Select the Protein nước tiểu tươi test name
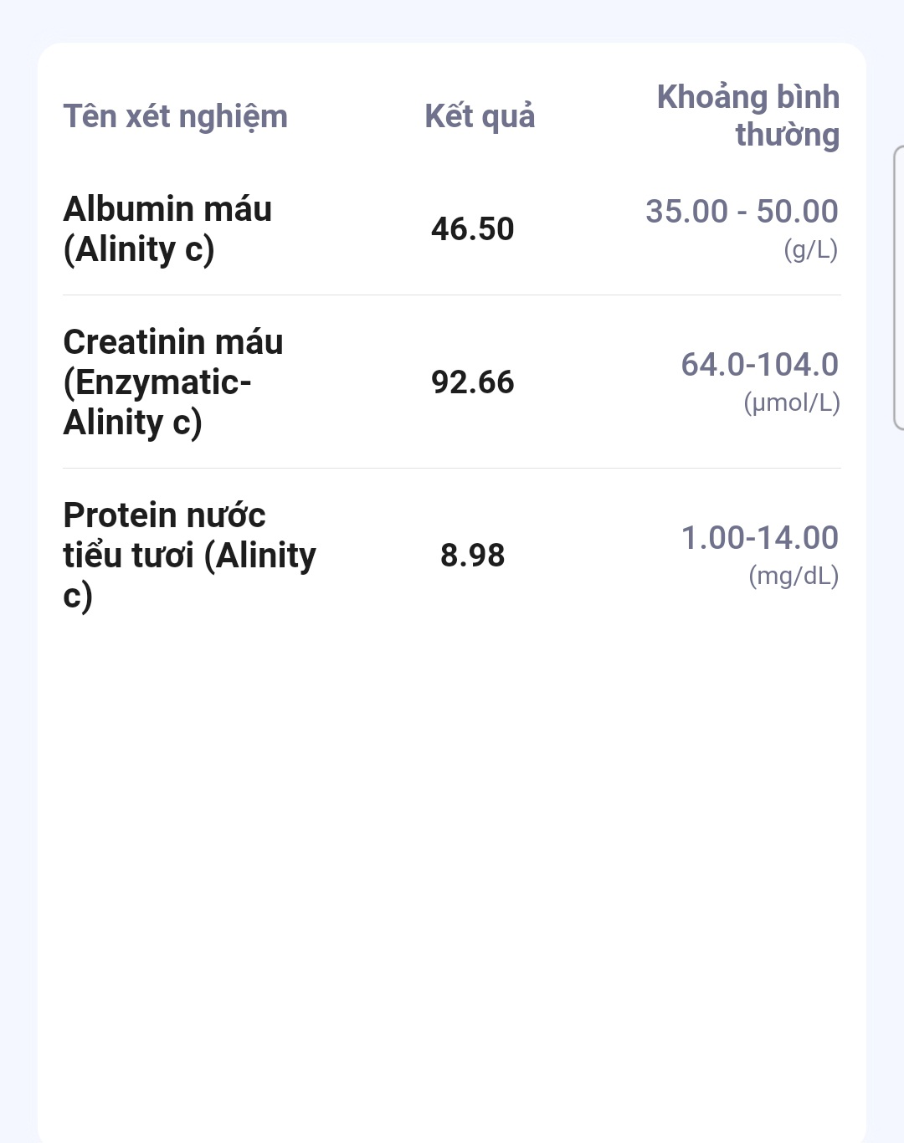904x1143 pixels. point(189,555)
